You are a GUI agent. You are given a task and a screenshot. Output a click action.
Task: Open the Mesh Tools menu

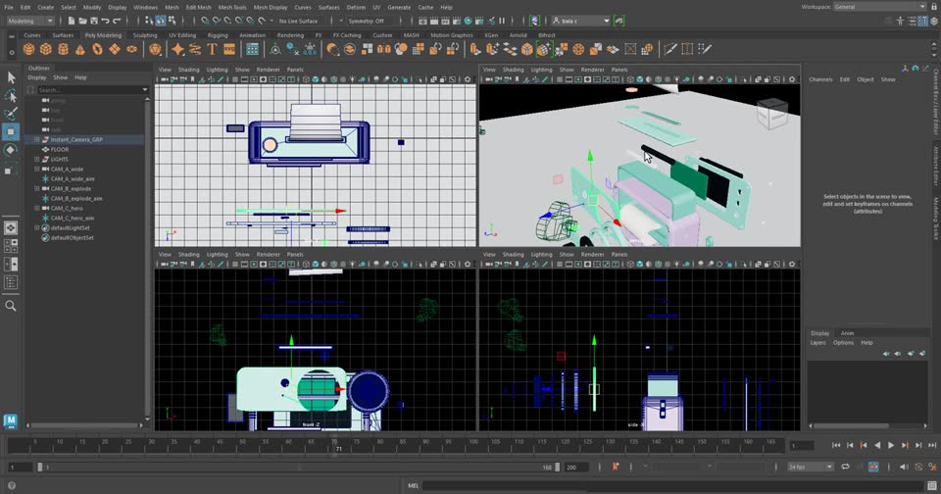pyautogui.click(x=232, y=7)
